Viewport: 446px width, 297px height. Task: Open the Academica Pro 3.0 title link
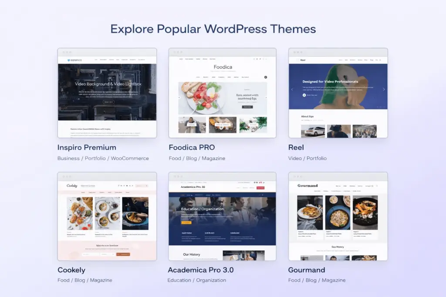click(200, 270)
